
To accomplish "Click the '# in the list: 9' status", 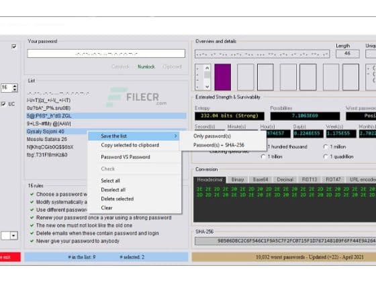I will 82,257.
